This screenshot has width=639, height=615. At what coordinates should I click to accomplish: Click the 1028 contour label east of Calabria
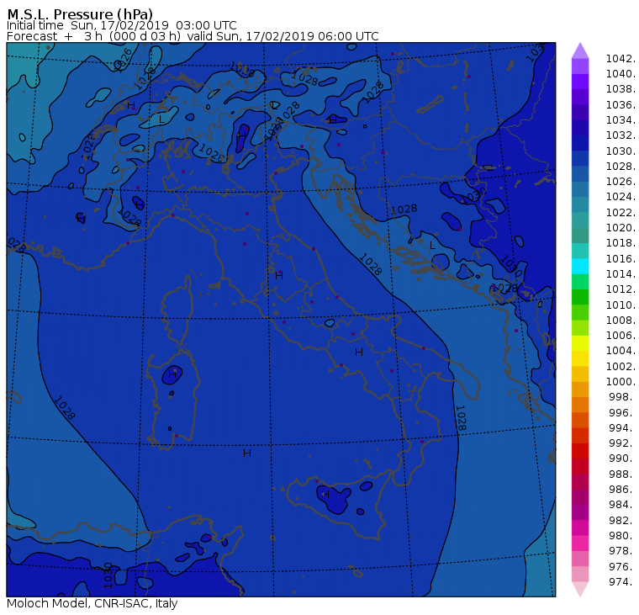pyautogui.click(x=461, y=418)
